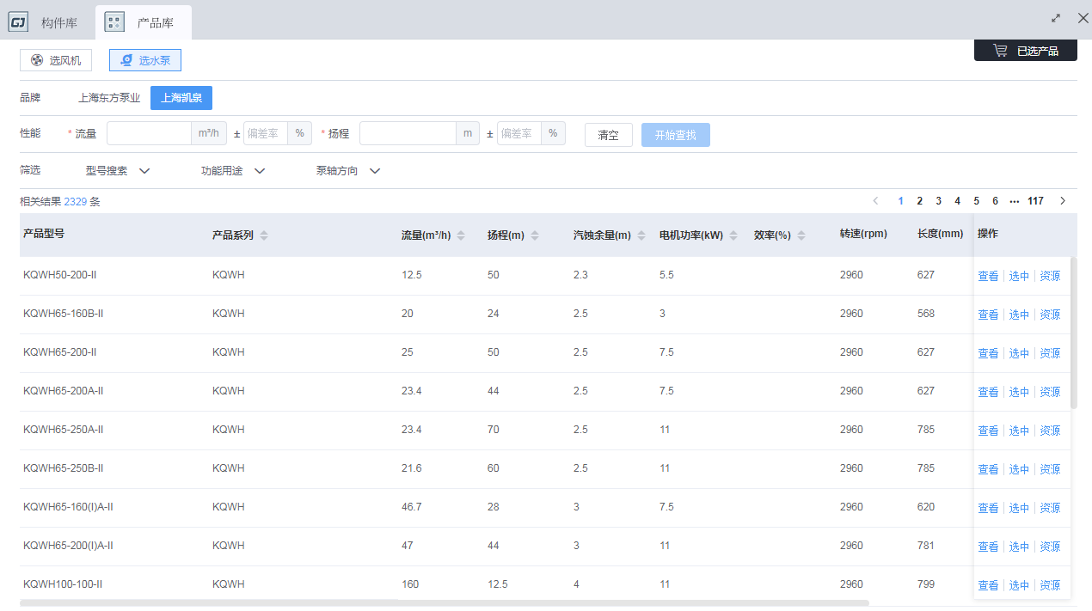
Task: Click the 产品型号 column header
Action: [x=44, y=234]
